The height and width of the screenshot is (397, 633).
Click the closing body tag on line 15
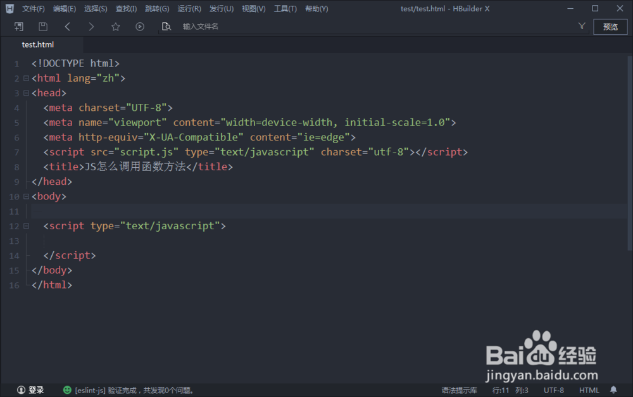(x=52, y=270)
